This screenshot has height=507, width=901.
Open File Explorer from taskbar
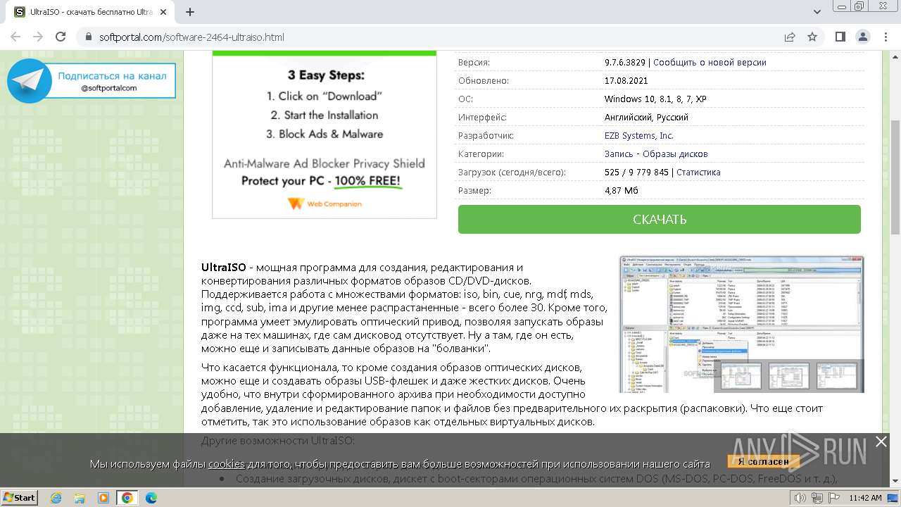click(80, 498)
